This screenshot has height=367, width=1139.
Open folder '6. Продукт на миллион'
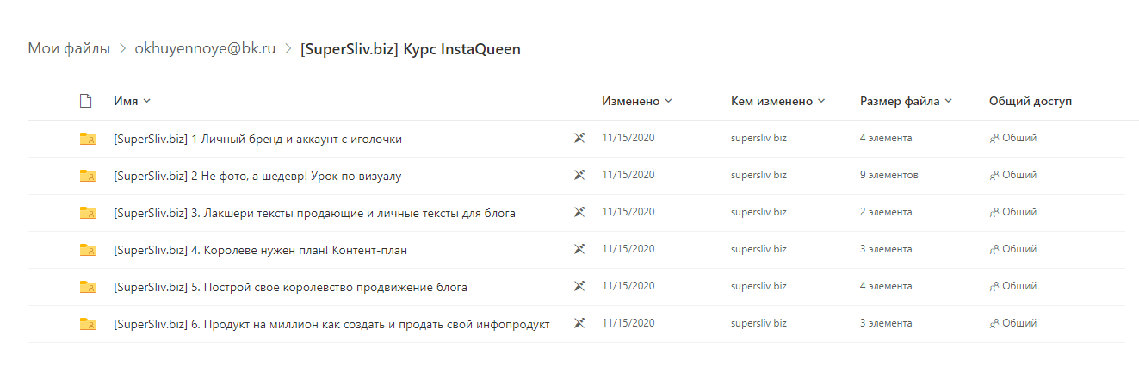point(331,324)
